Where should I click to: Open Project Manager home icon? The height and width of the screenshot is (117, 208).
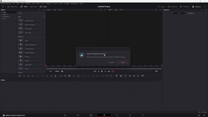point(199,115)
